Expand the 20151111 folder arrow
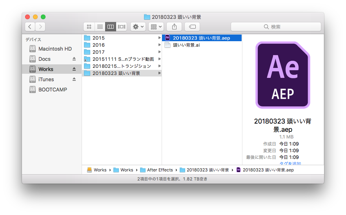 159,59
